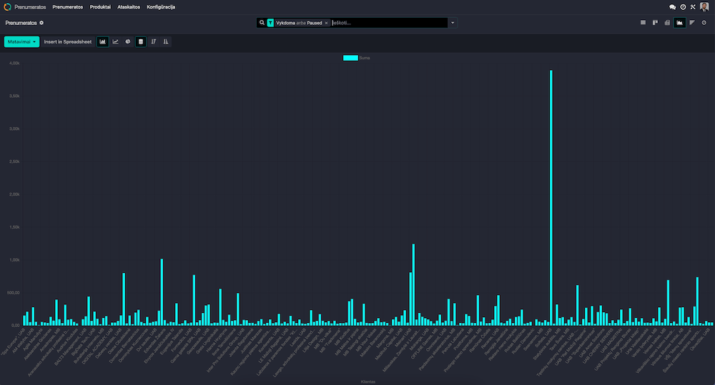Open the Produktai menu
Image resolution: width=715 pixels, height=385 pixels.
[100, 6]
